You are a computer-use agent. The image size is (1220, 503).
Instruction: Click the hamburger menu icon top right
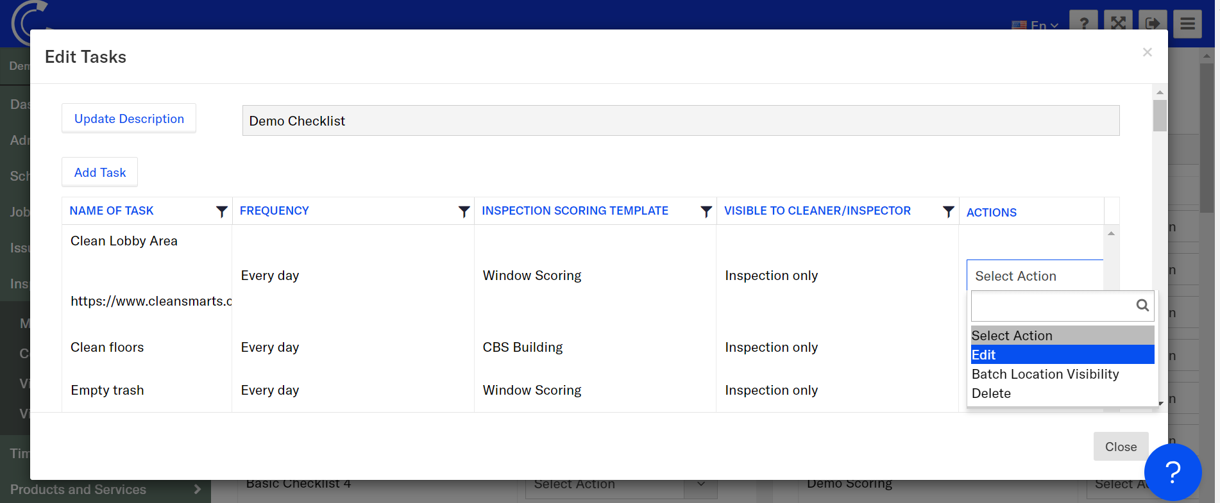[x=1187, y=24]
